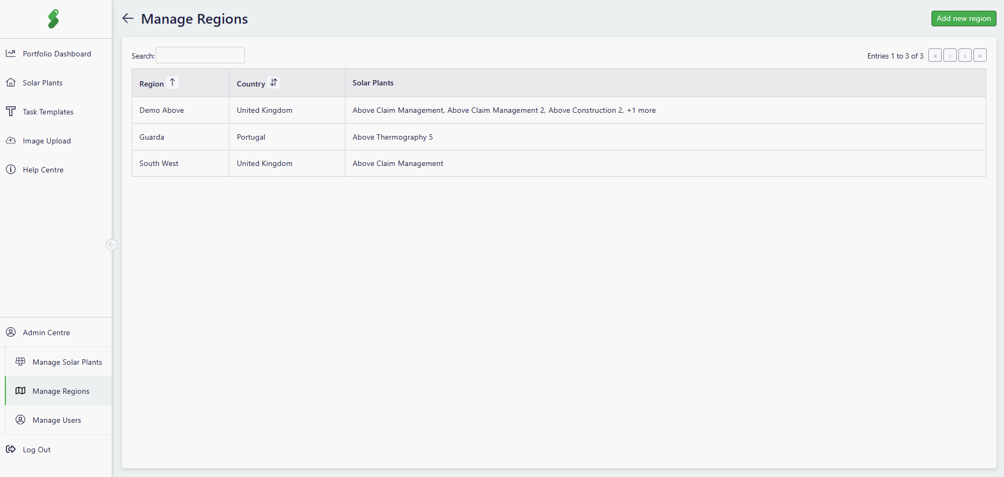Toggle Country column sort order

(x=273, y=82)
